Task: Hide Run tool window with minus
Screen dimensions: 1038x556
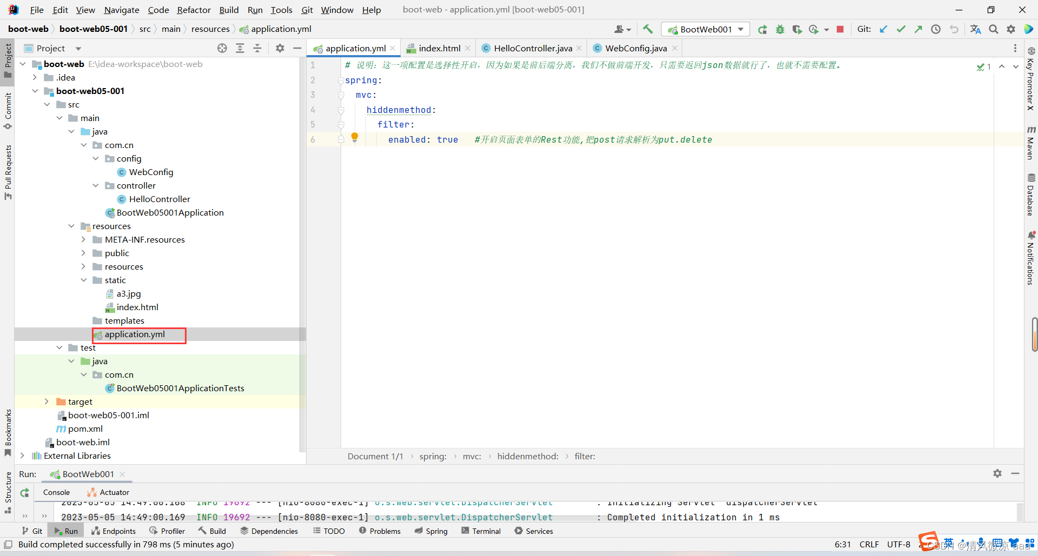Action: click(1015, 473)
